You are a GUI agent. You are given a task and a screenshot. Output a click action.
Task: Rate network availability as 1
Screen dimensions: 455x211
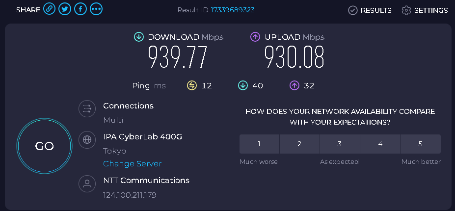(260, 144)
